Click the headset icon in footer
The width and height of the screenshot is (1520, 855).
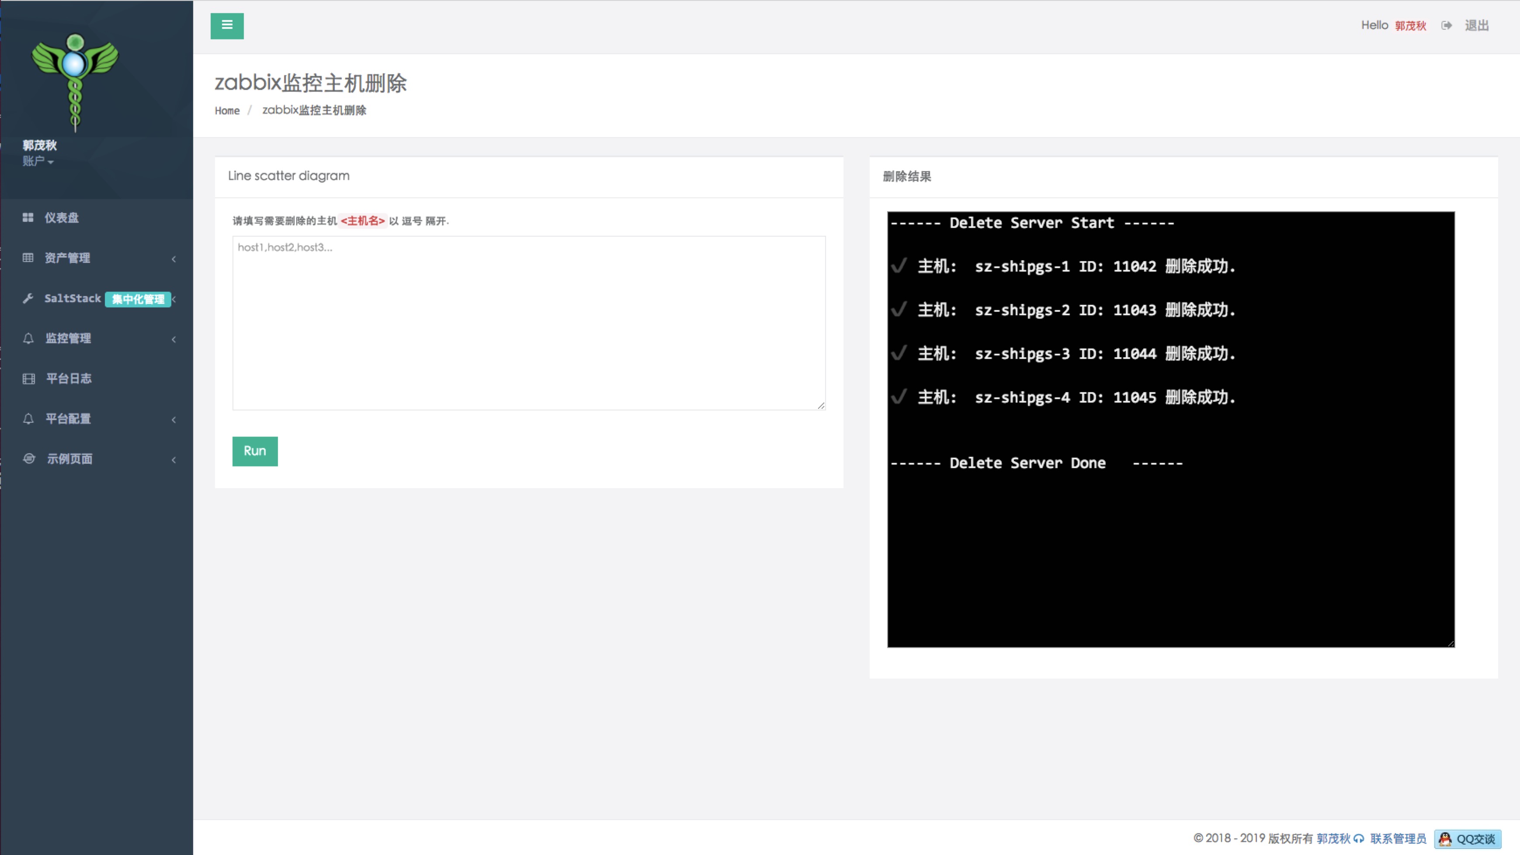[x=1359, y=838]
